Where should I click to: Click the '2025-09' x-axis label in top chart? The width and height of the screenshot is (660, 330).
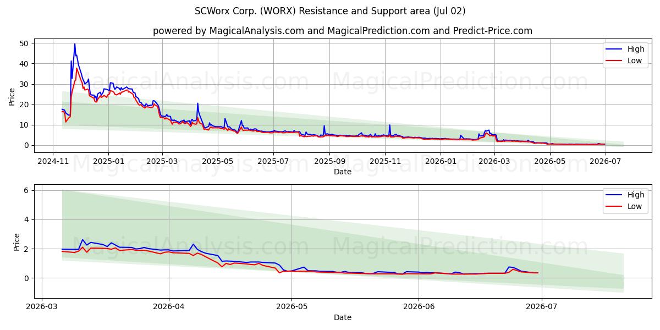click(x=329, y=161)
